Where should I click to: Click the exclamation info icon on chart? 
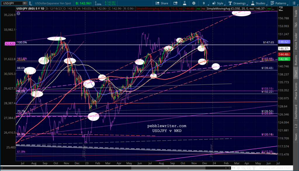[x=18, y=13]
